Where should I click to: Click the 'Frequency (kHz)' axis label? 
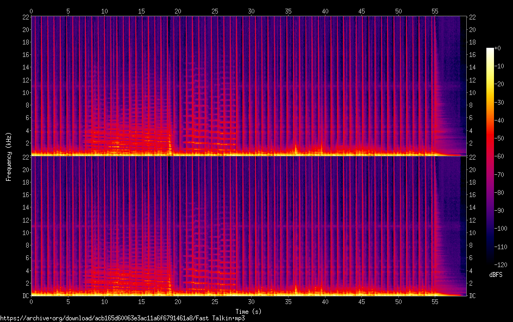coord(9,156)
